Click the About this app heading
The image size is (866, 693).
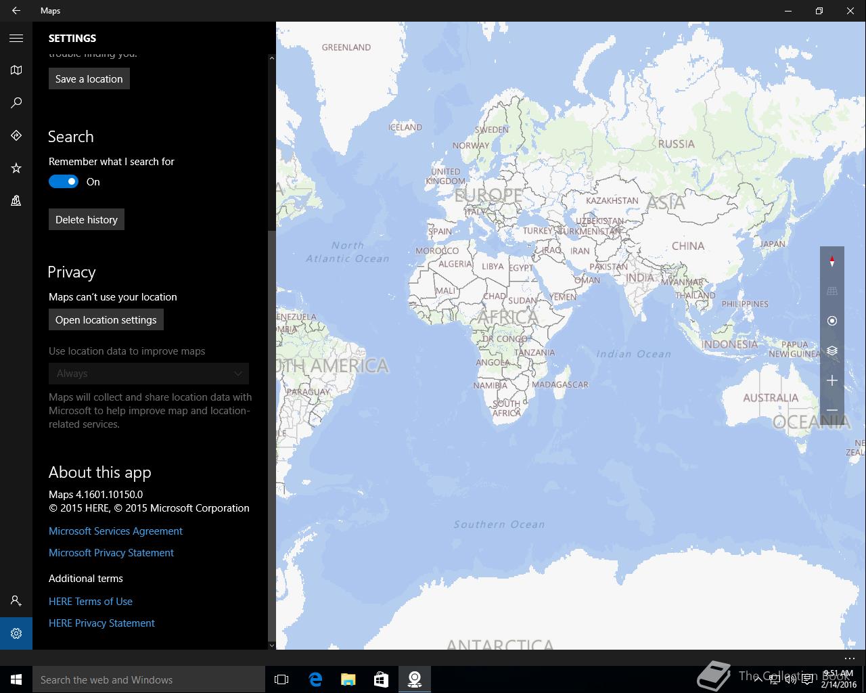pyautogui.click(x=100, y=472)
